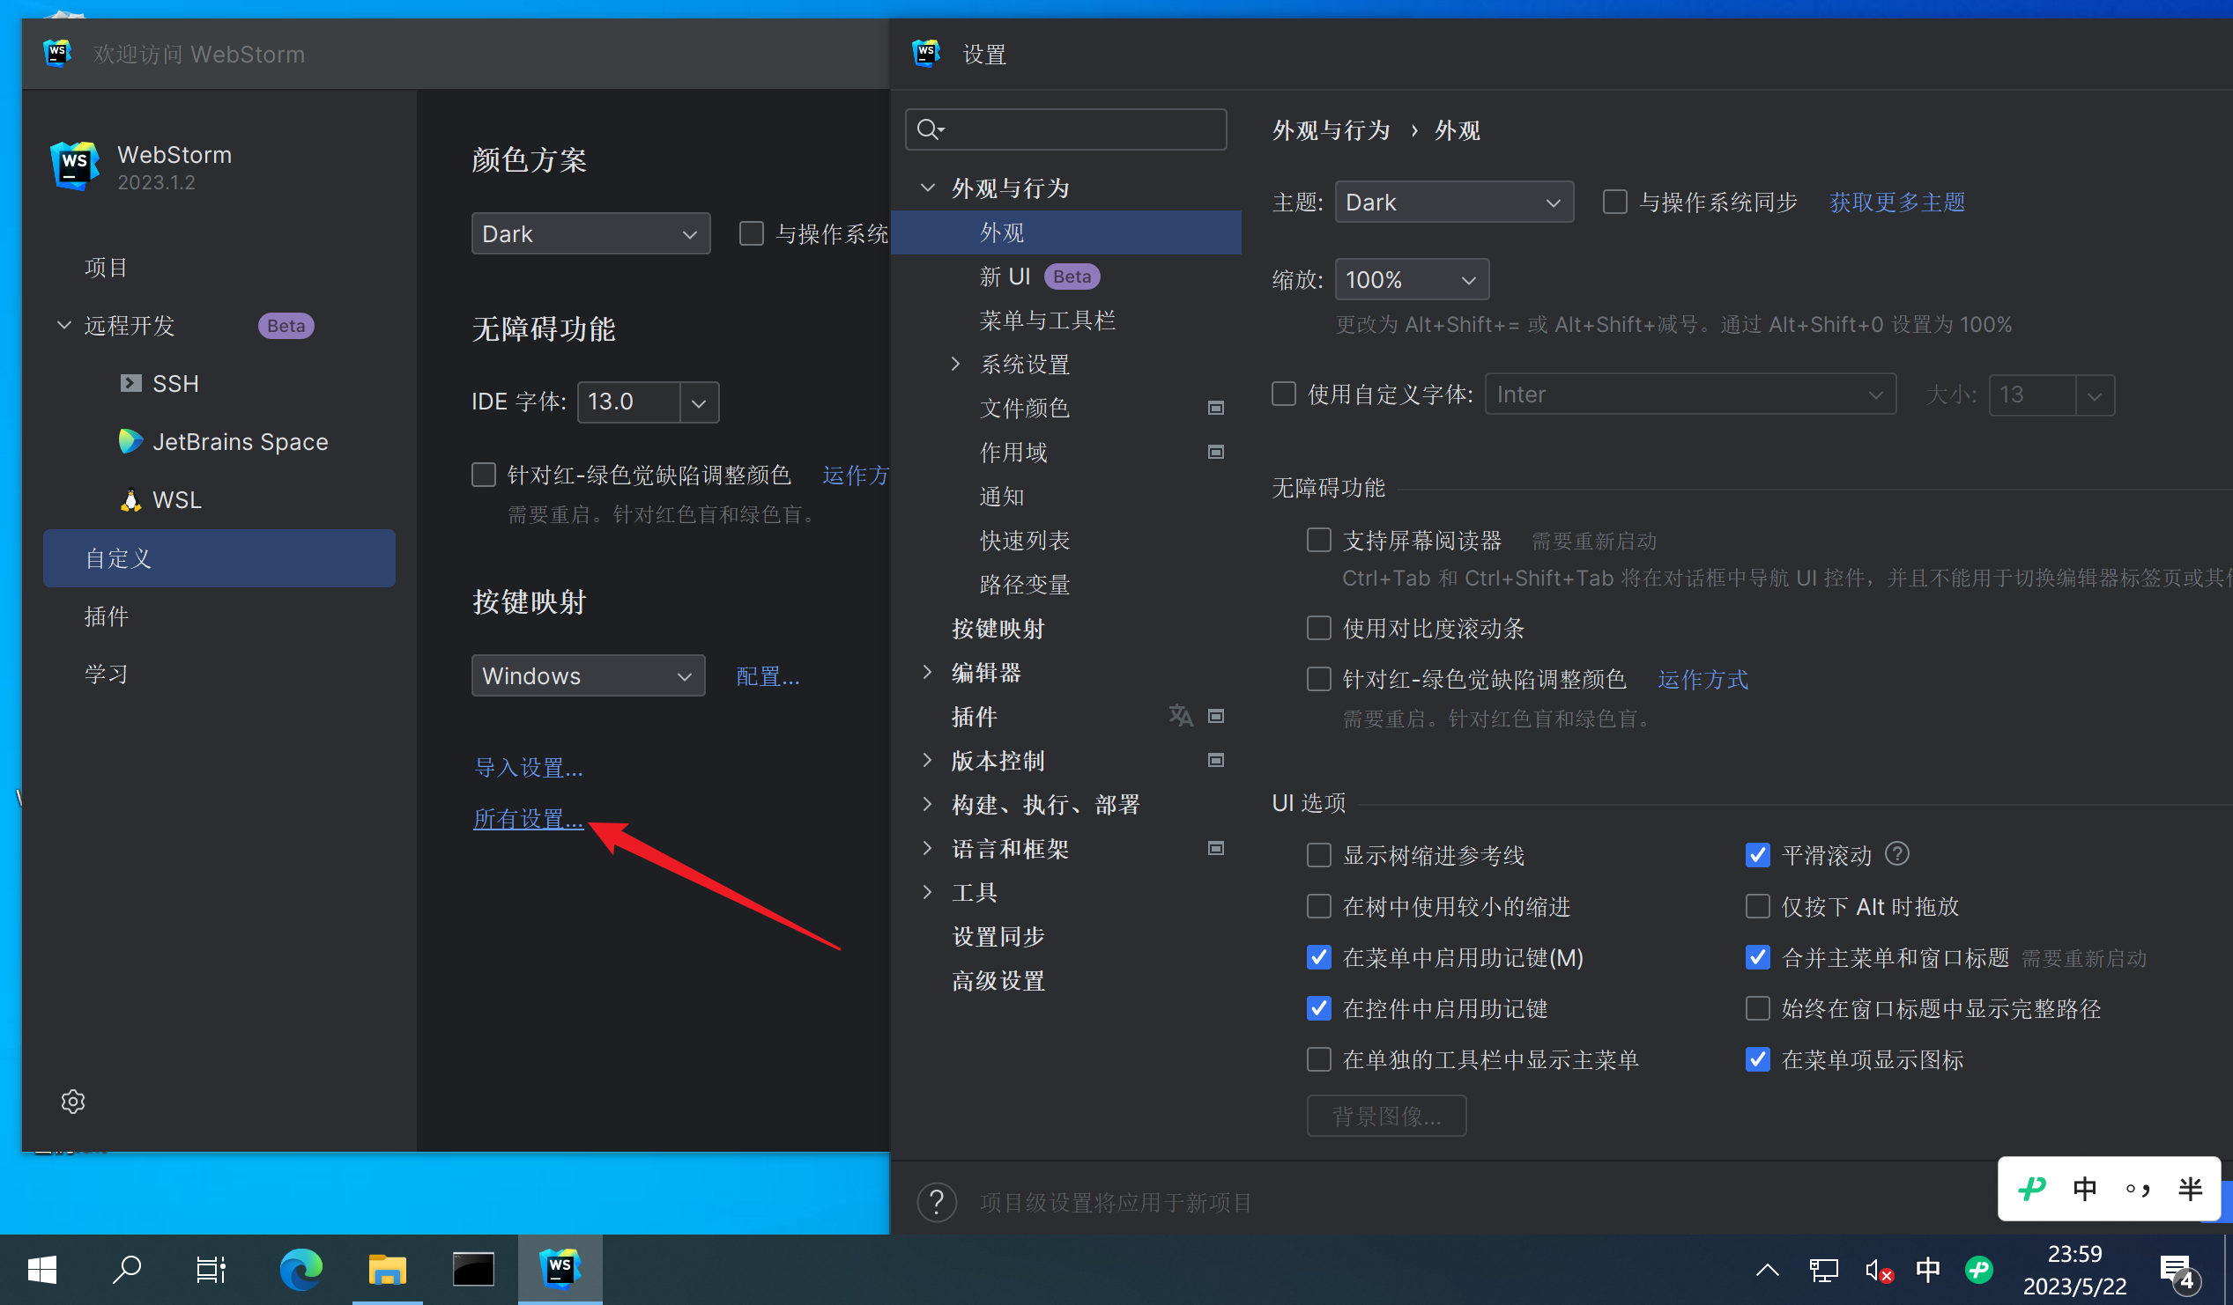Launch Microsoft Edge from the taskbar
The height and width of the screenshot is (1305, 2233).
click(x=301, y=1270)
